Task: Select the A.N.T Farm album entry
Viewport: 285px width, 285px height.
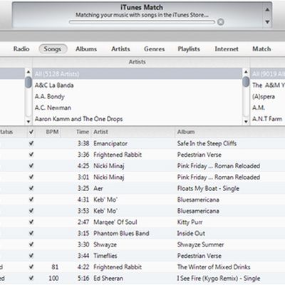Action: [x=267, y=119]
